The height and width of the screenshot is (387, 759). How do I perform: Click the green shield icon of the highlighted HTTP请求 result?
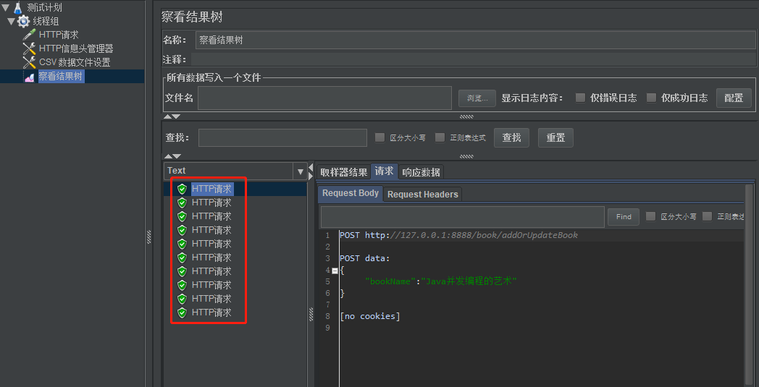182,189
